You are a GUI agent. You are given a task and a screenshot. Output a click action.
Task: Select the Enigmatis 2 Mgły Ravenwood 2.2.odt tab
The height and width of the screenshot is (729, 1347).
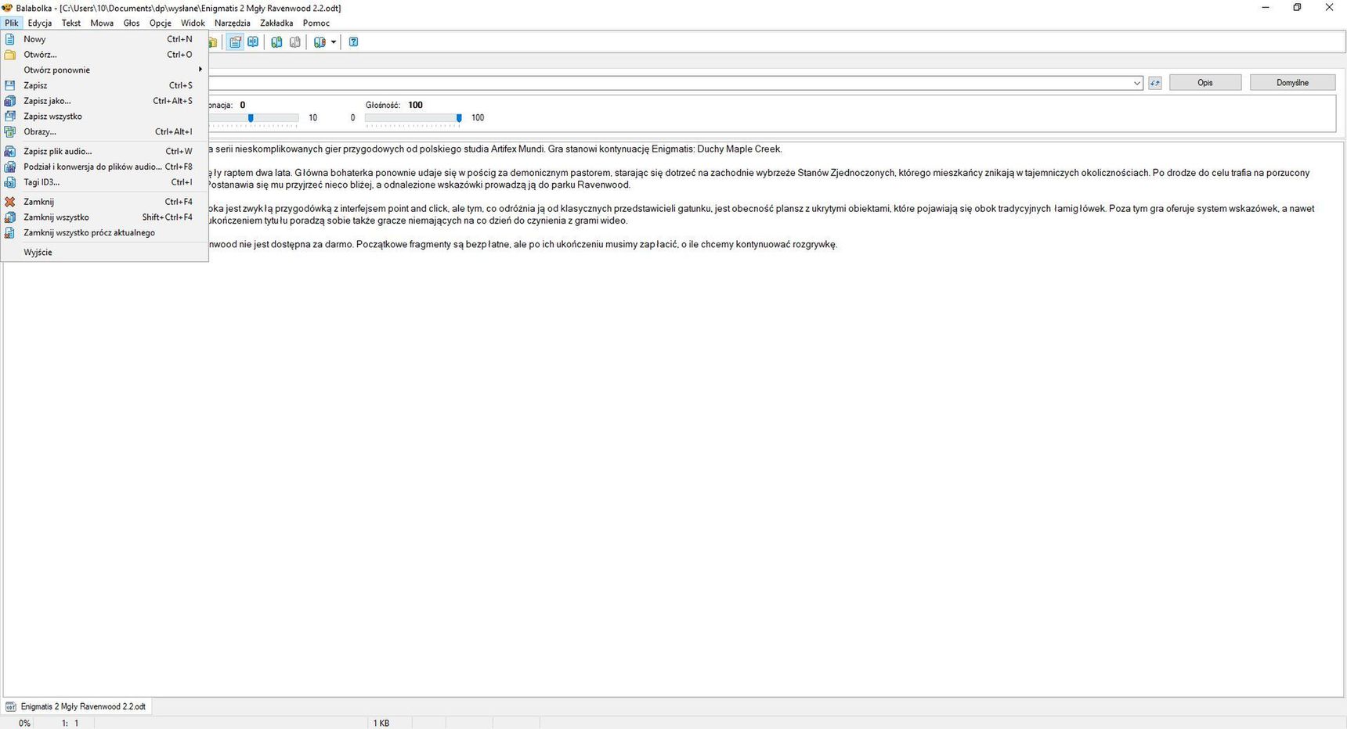(76, 706)
